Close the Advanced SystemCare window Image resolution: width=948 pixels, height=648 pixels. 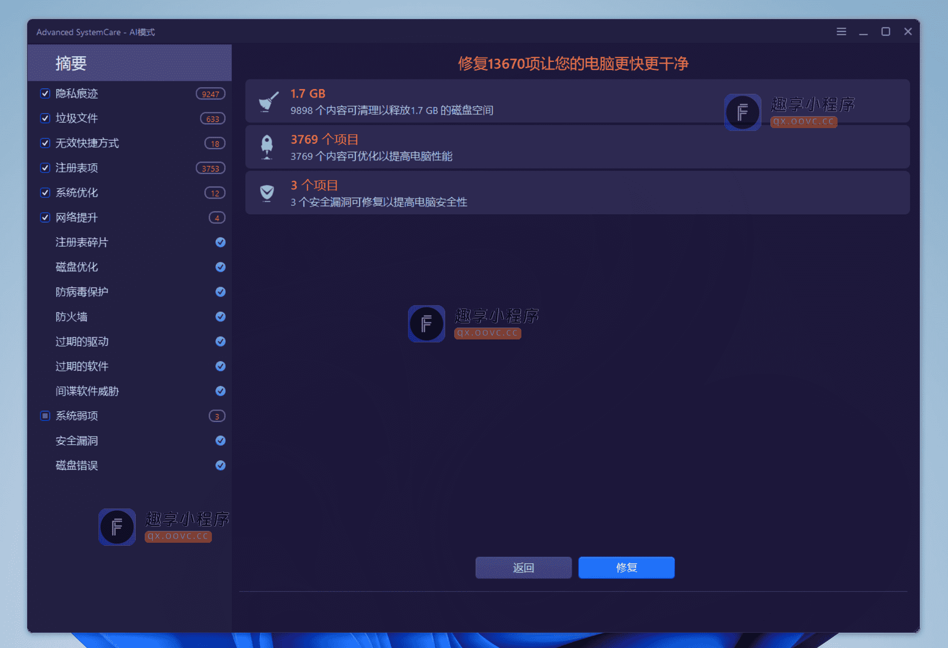908,31
